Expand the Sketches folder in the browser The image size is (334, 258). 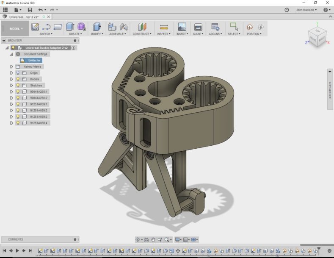11,85
